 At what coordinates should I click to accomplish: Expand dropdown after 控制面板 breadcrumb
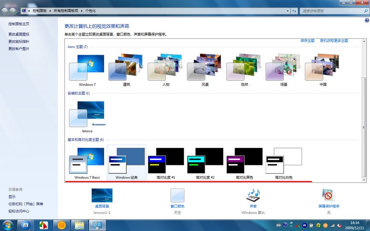(x=50, y=11)
